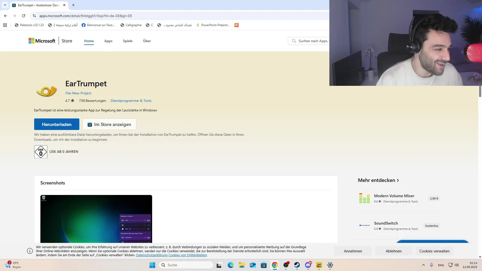Image resolution: width=482 pixels, height=271 pixels.
Task: Open Dienstprogramme & Tools category link
Action: click(x=131, y=100)
